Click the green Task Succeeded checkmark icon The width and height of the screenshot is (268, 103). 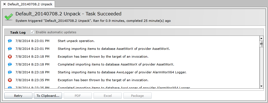(9, 17)
